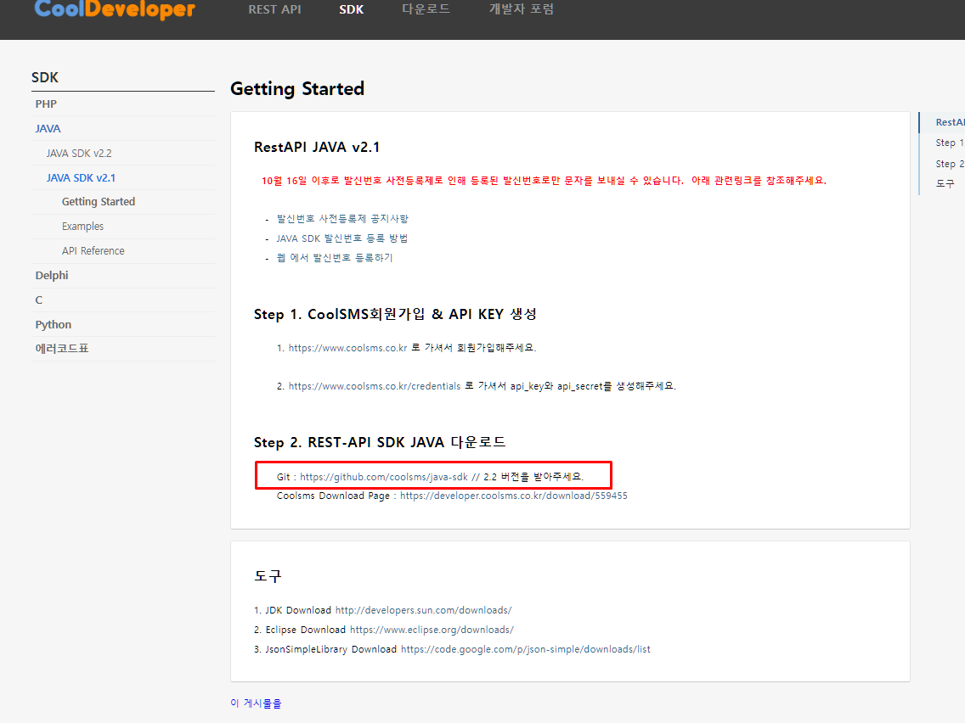This screenshot has width=965, height=723.
Task: Open the github.com/coolsms/java-sdk link
Action: (384, 477)
